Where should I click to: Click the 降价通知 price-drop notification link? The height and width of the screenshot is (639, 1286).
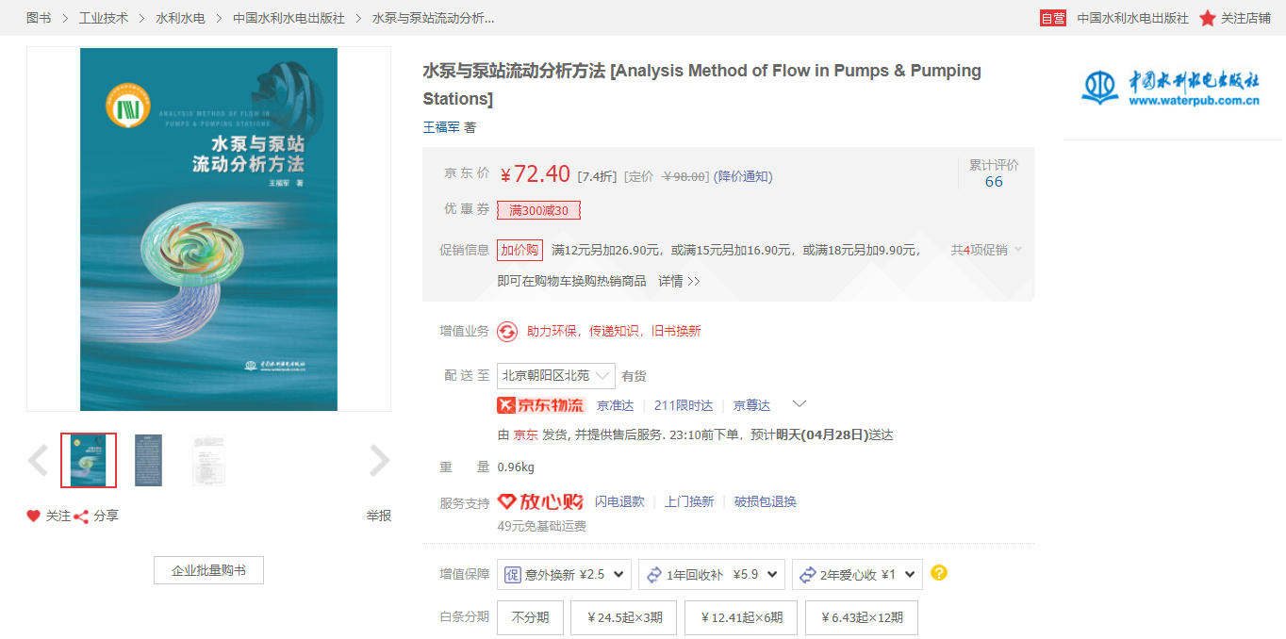[x=743, y=174]
